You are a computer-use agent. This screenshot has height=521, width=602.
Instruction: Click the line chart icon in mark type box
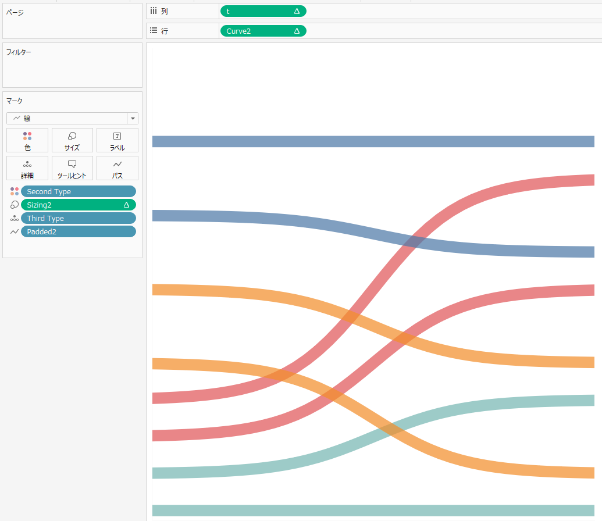pos(17,118)
